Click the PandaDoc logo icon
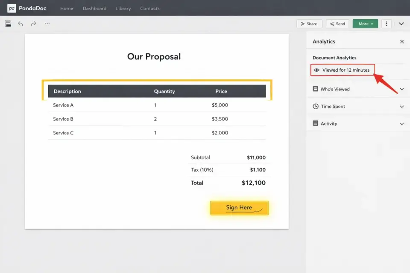 click(12, 7)
